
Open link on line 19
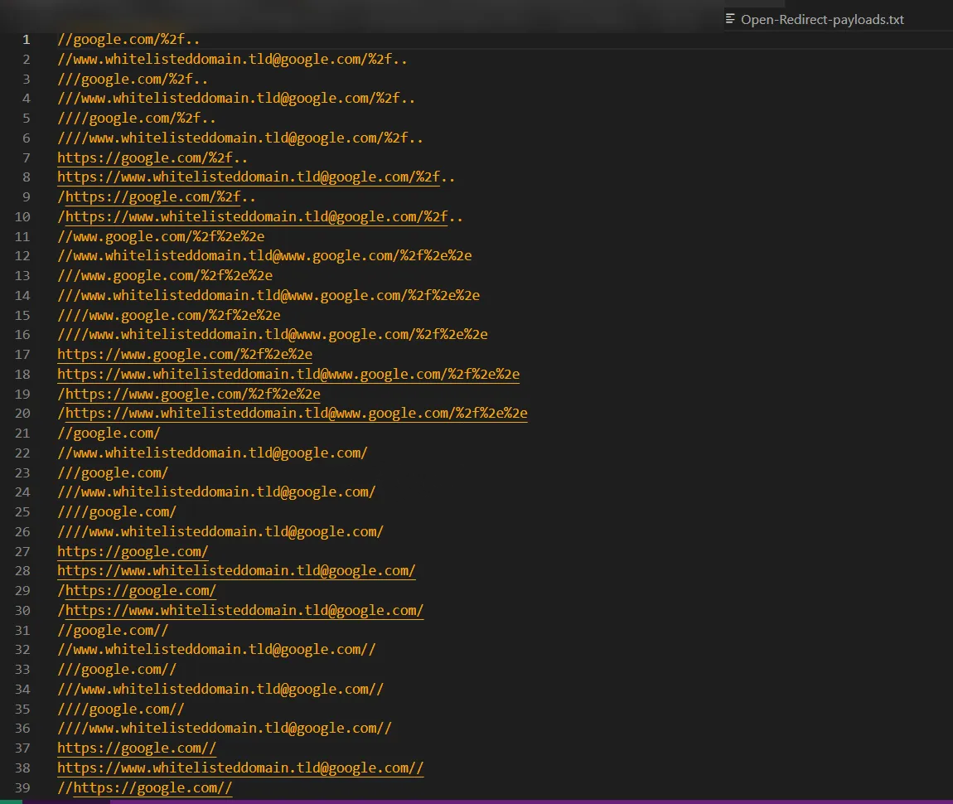point(192,395)
